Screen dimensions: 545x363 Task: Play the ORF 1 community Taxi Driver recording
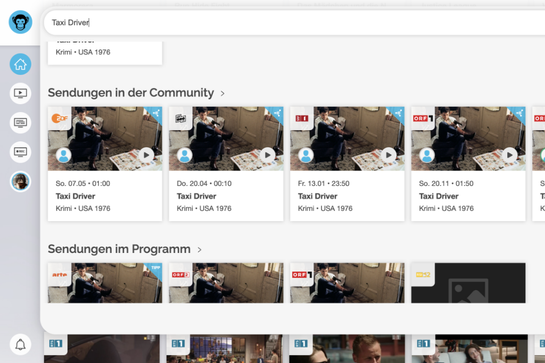coord(509,155)
